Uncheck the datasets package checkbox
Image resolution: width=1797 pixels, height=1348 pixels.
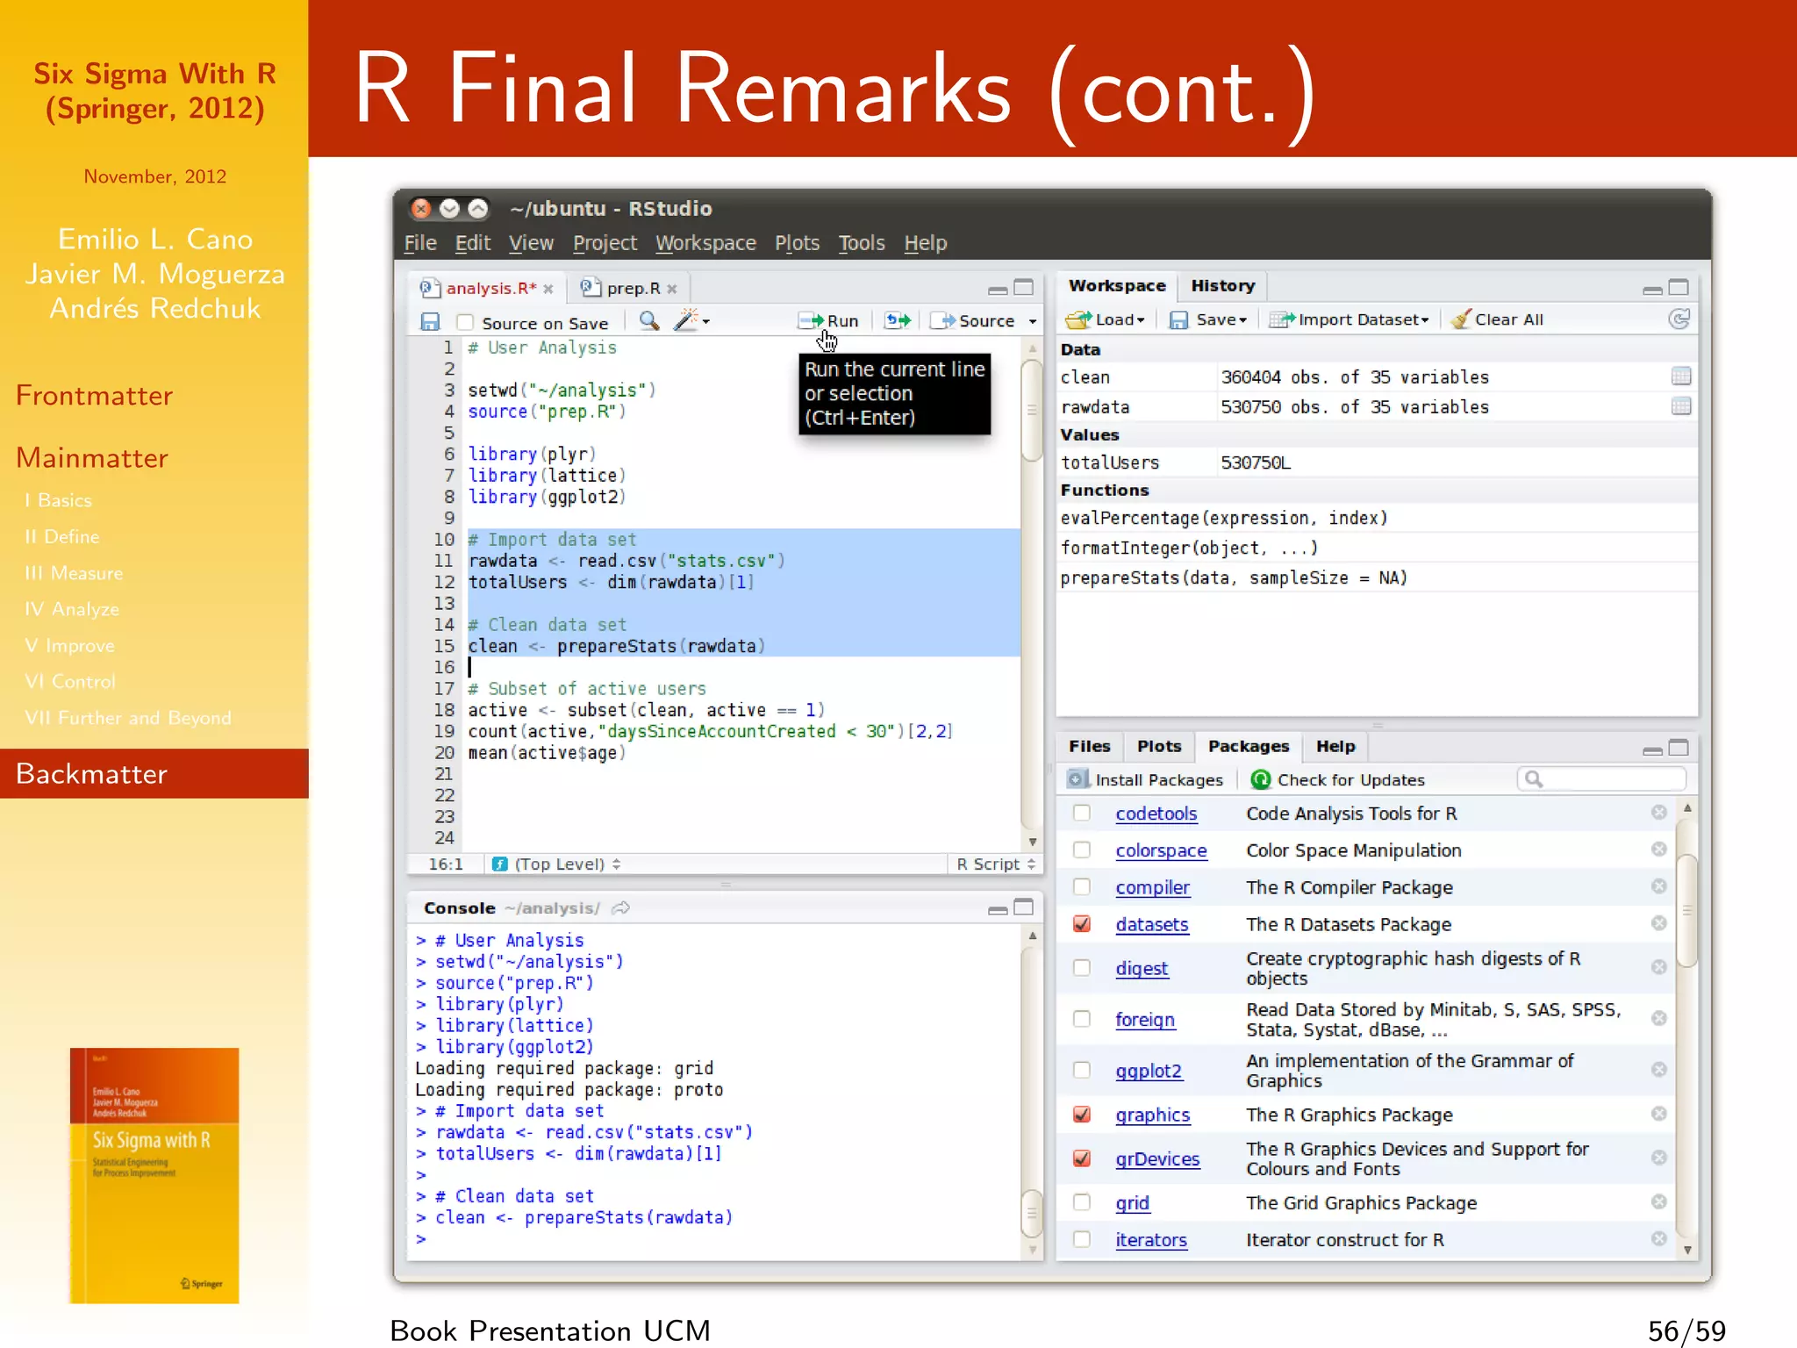click(x=1082, y=924)
